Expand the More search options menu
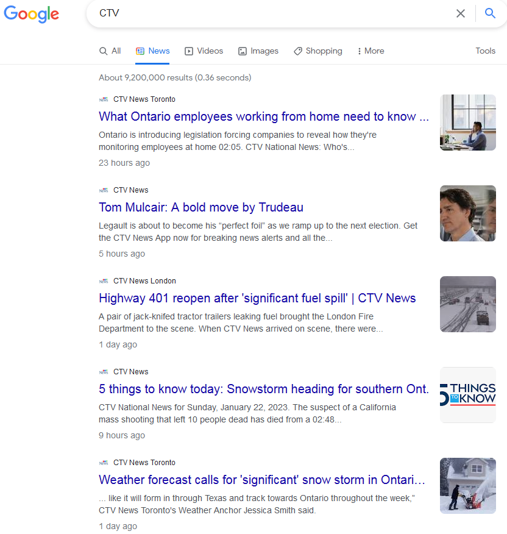 pos(370,51)
